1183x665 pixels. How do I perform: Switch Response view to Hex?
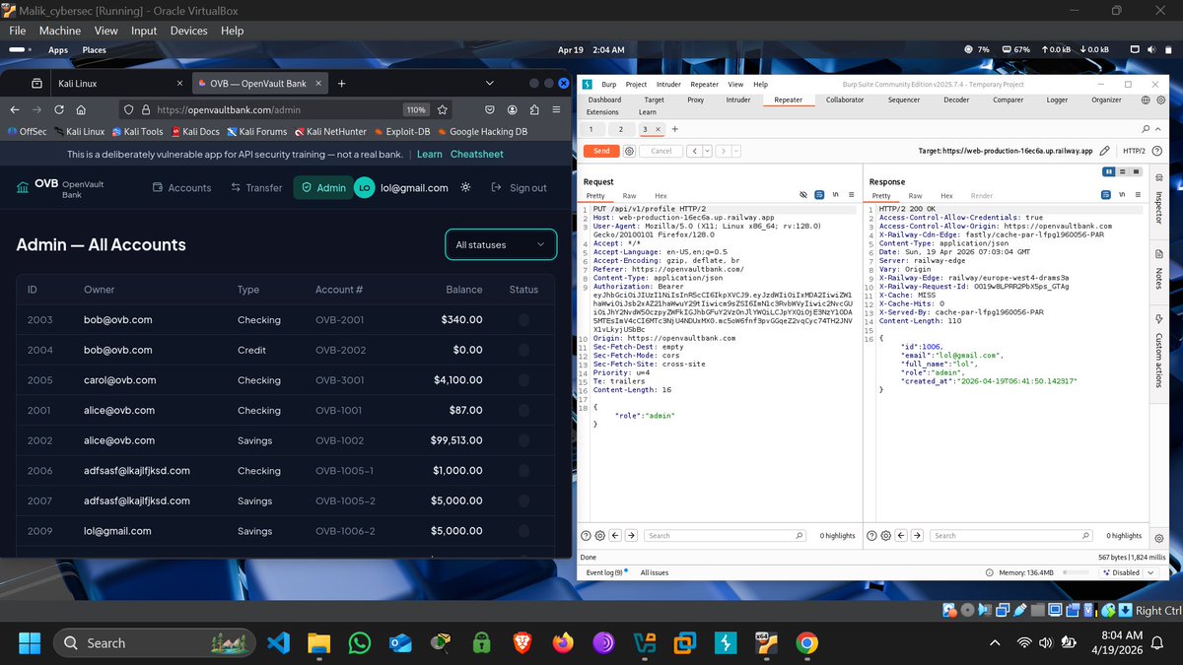pyautogui.click(x=946, y=196)
